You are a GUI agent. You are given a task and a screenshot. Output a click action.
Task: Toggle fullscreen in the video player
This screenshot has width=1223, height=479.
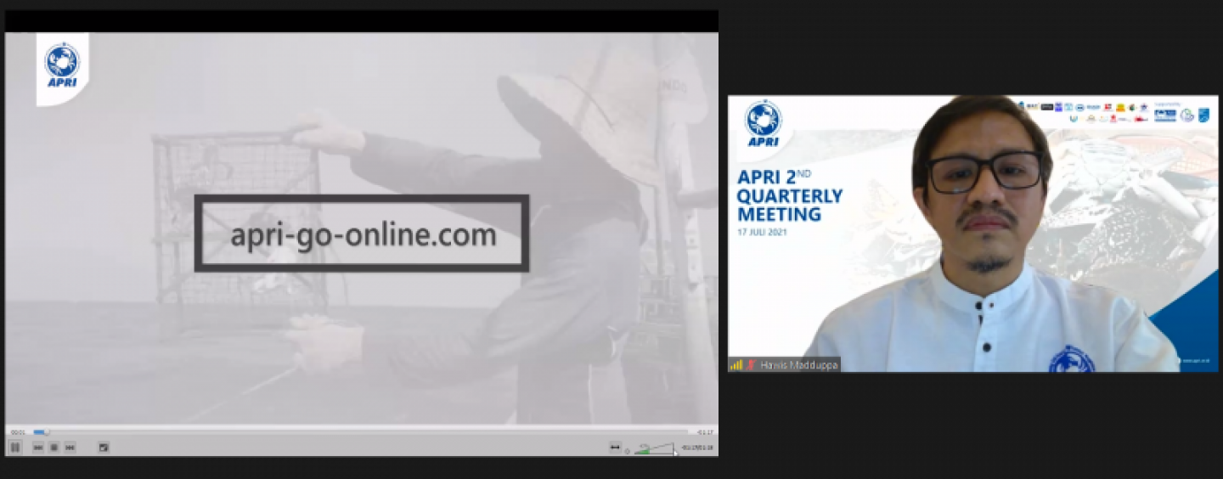tap(104, 448)
